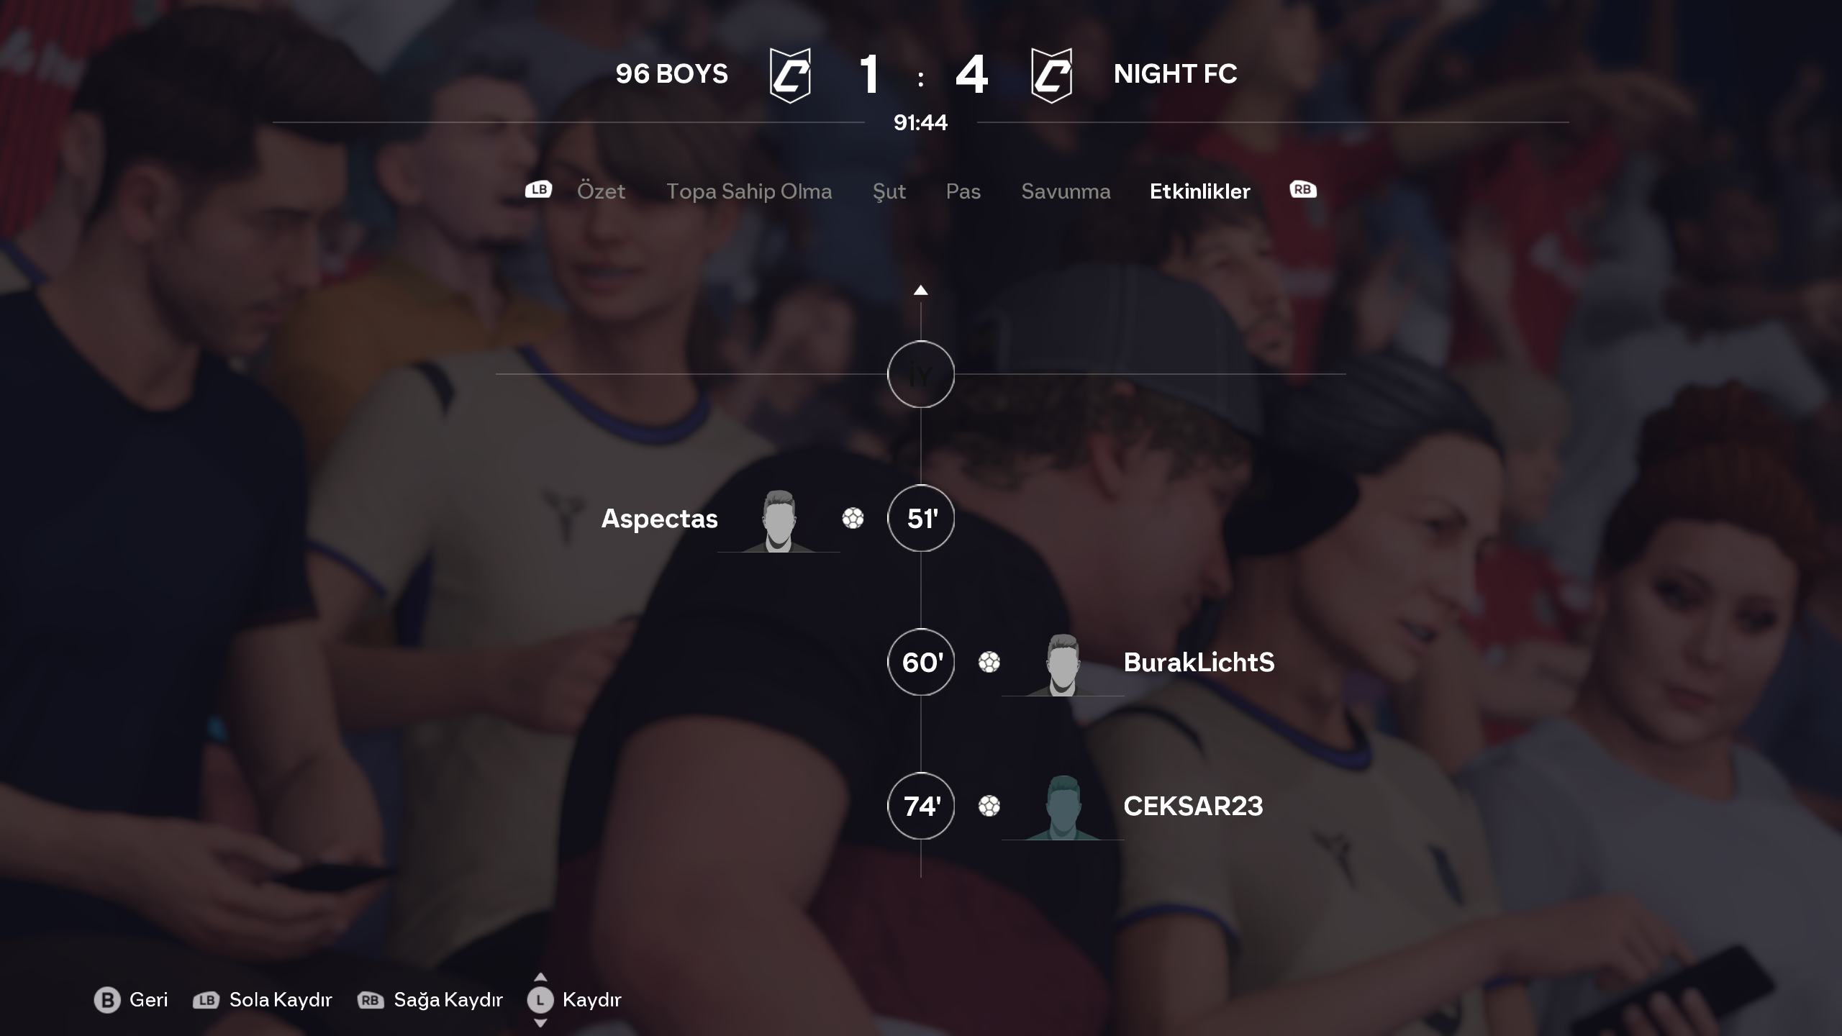Click the NIGHT FC club crest
Screen dimensions: 1842x1036
pyautogui.click(x=1051, y=76)
